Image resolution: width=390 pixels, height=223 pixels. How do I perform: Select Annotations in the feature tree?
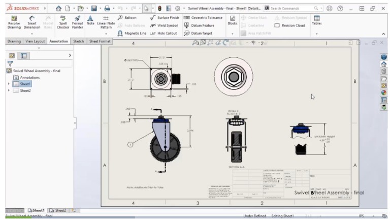(x=29, y=77)
